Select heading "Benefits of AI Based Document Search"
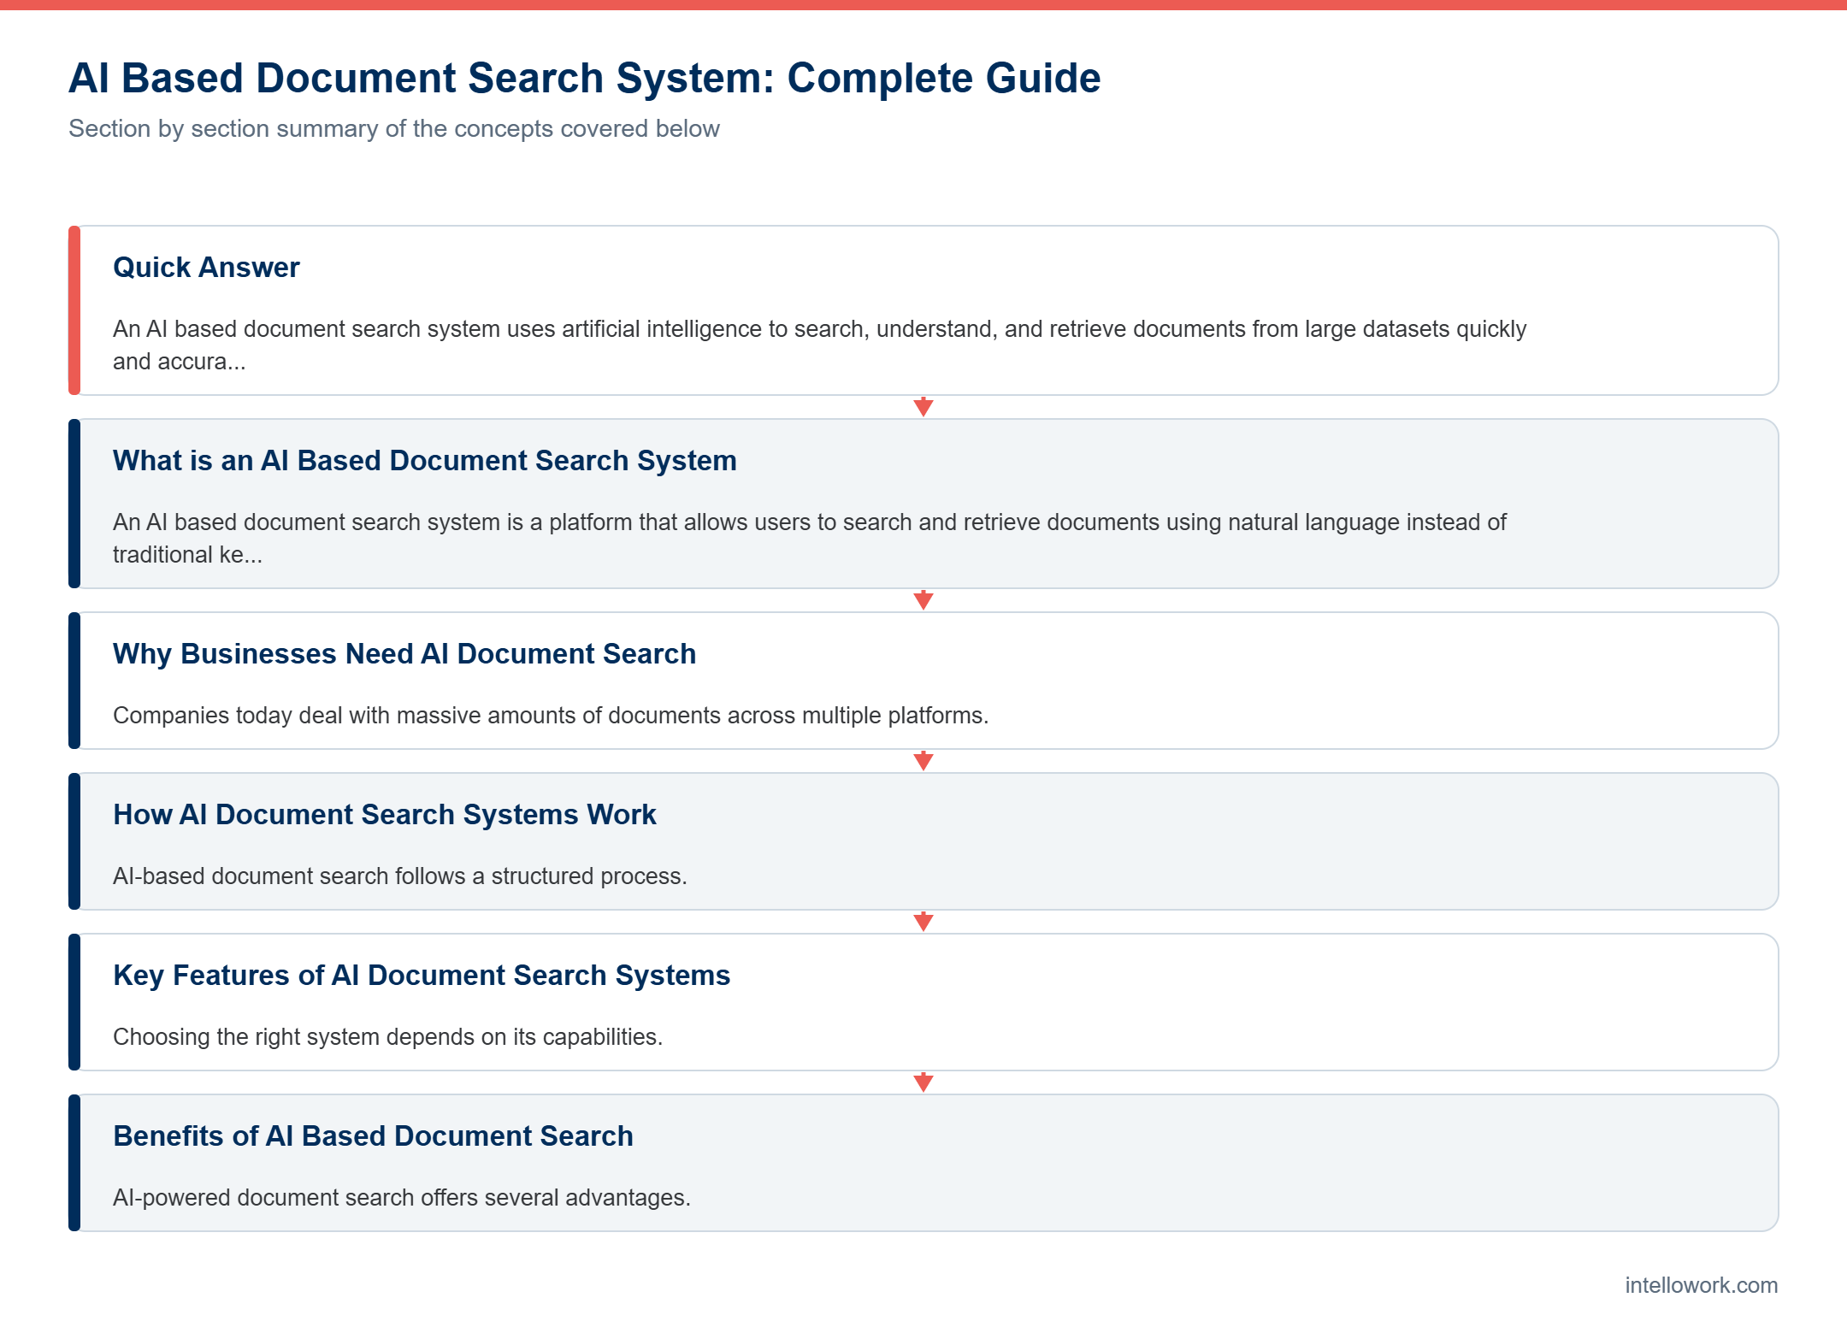Image resolution: width=1847 pixels, height=1327 pixels. point(373,1136)
